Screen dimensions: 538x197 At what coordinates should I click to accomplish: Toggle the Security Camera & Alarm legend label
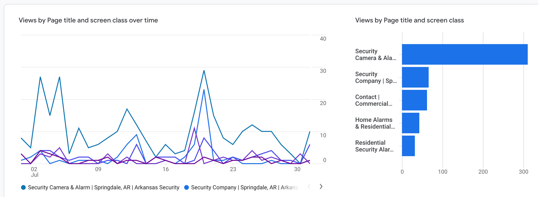pos(103,187)
